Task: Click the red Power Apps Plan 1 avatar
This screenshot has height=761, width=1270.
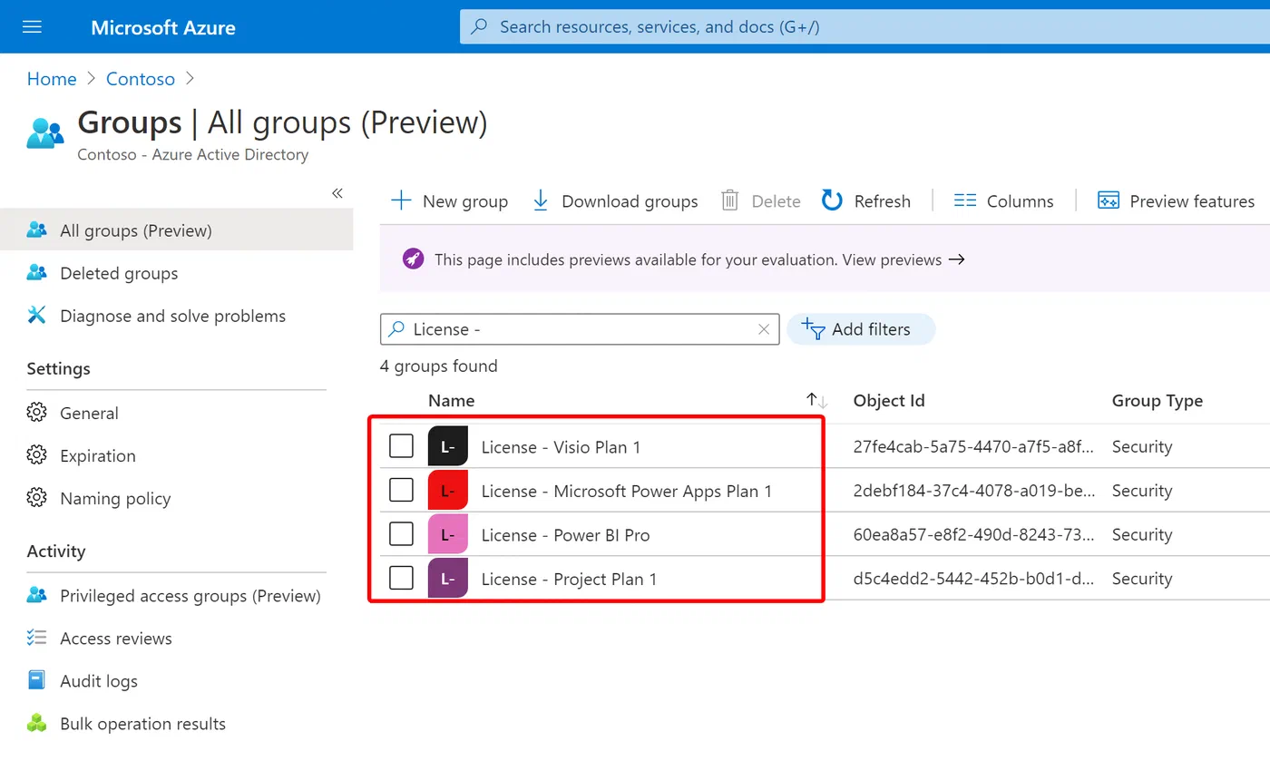Action: 447,491
